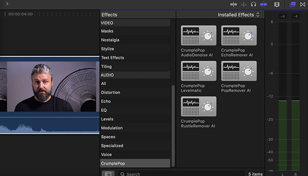Disable the blue snapping button
Screen dimensions: 308x176
264,4
